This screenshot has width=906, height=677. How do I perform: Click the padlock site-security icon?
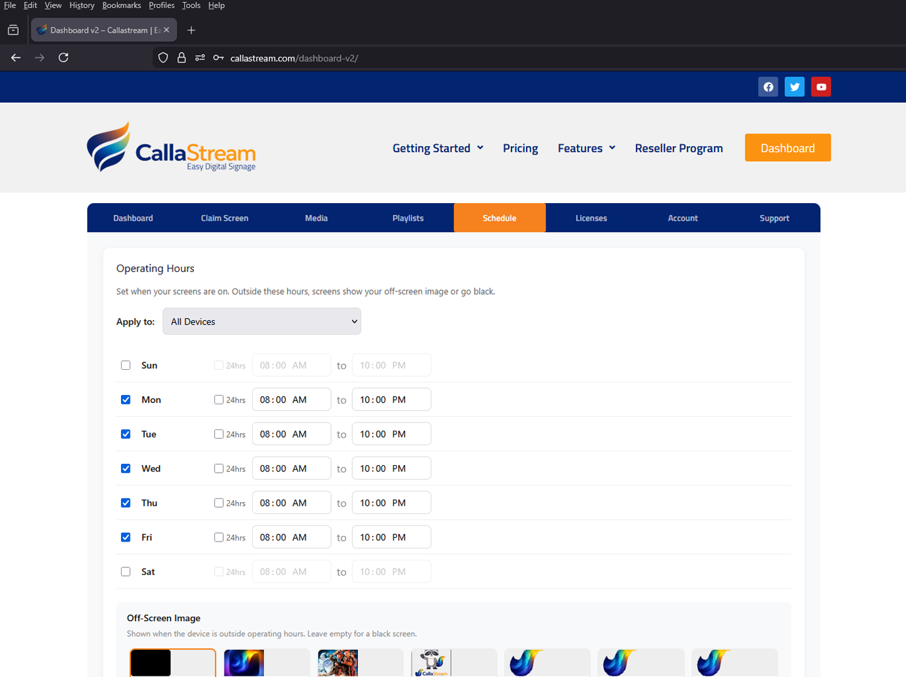click(182, 58)
